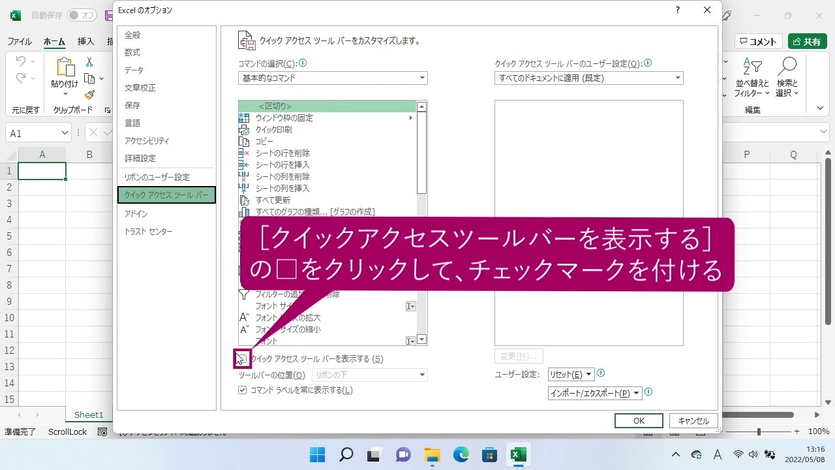The width and height of the screenshot is (835, 470).
Task: Click the 貼り付け paste icon in Excel ribbon
Action: point(65,67)
